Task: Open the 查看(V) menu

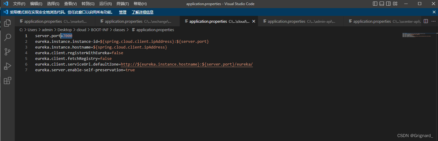Action: (70, 4)
